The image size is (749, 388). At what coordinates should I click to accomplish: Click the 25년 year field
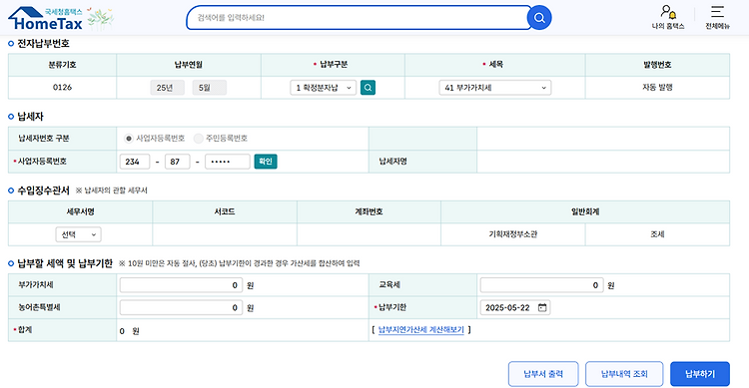tap(167, 88)
